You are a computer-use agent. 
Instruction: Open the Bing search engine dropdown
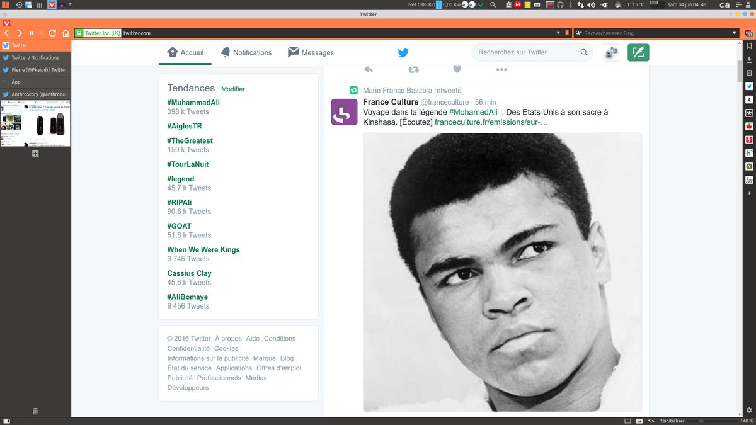click(735, 33)
